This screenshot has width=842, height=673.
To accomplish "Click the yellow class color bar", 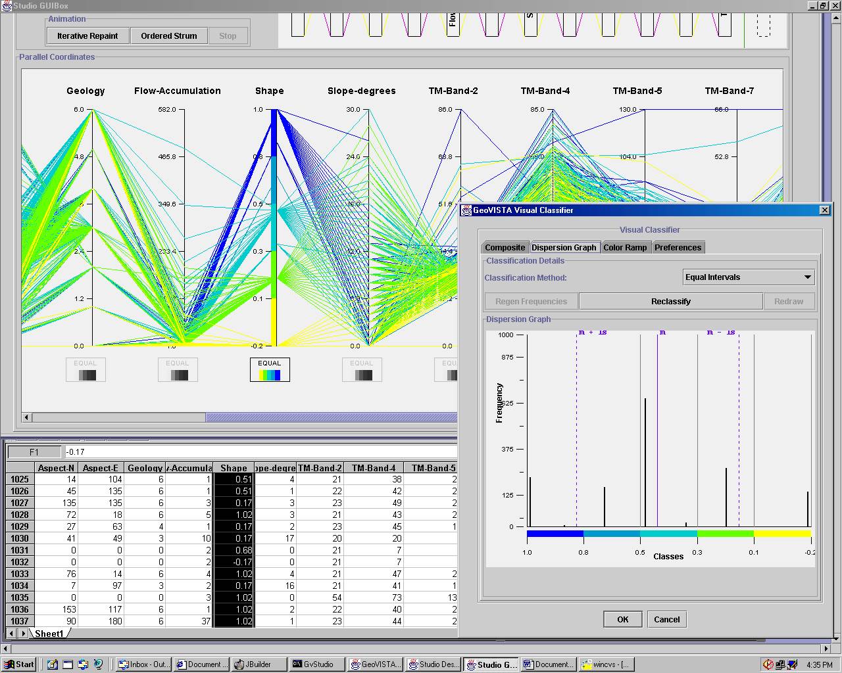I will tap(782, 534).
